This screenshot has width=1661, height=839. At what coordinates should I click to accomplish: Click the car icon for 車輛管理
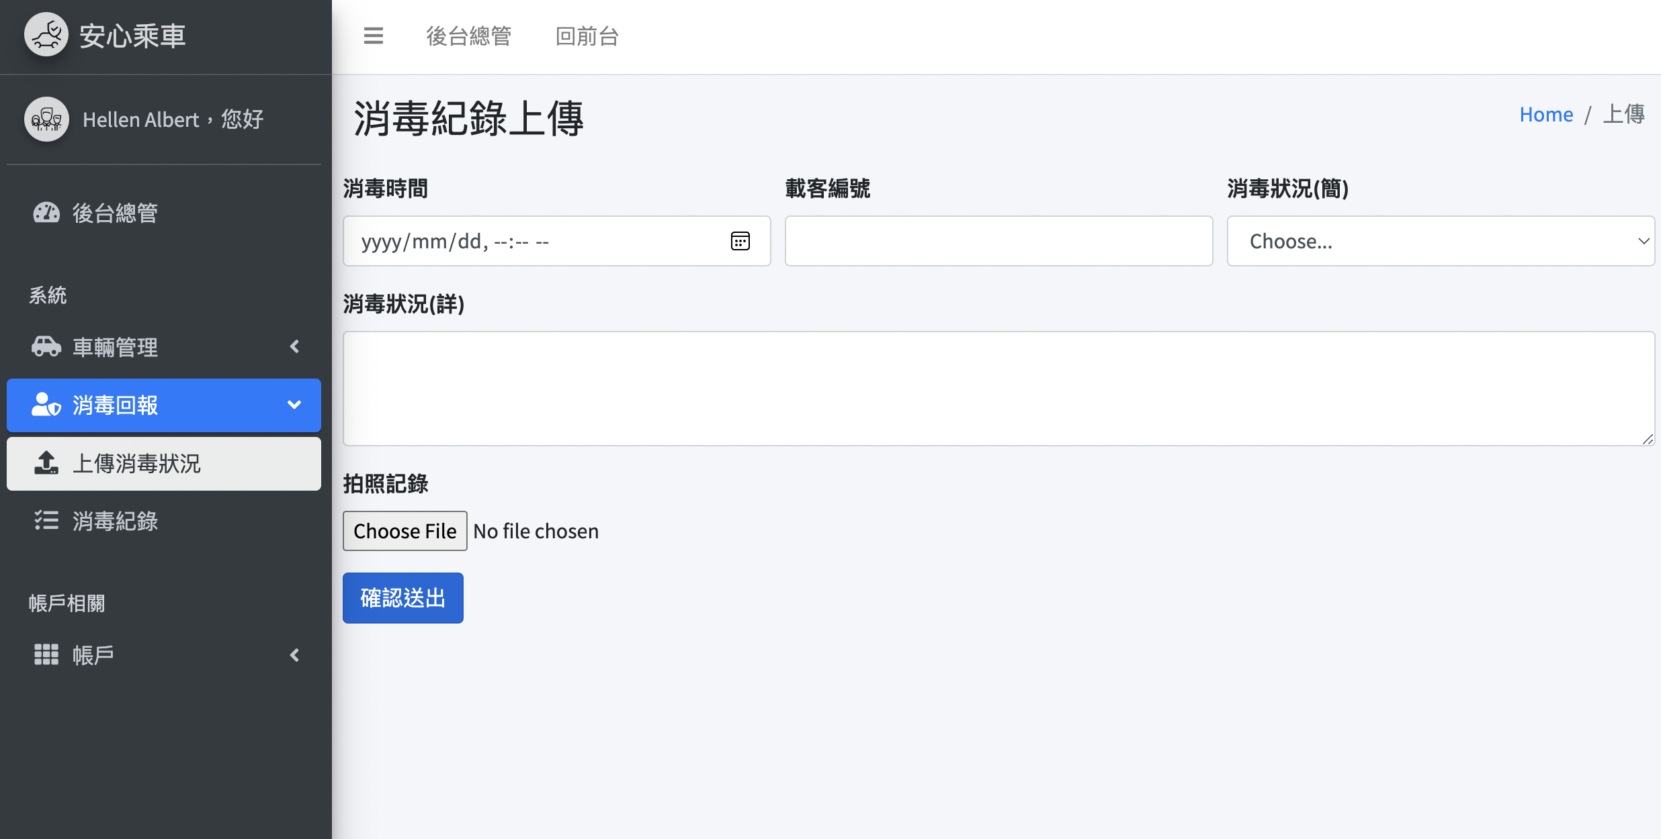click(x=46, y=347)
